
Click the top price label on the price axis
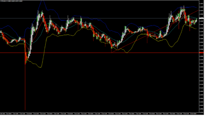(201, 4)
